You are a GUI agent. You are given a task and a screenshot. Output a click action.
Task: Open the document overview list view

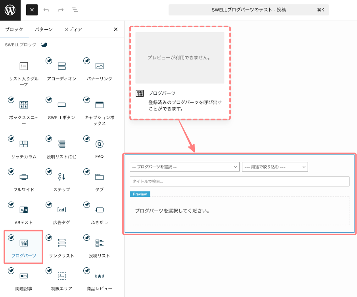(x=75, y=10)
